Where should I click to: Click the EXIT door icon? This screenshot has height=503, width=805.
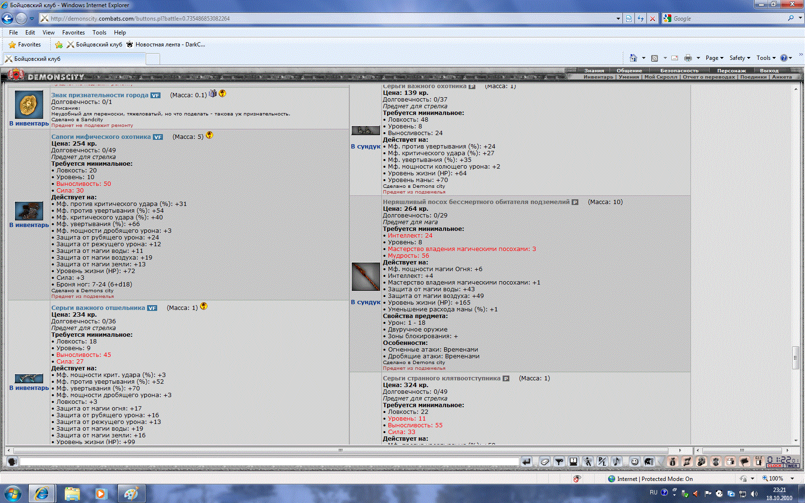coord(759,461)
